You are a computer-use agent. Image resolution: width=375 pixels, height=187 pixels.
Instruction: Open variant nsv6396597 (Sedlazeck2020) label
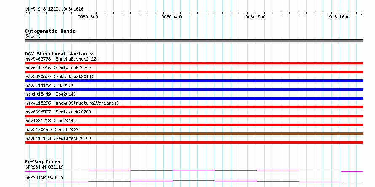coord(58,112)
